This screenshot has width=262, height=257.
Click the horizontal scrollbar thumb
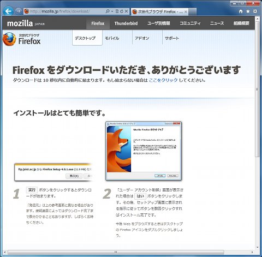(x=116, y=252)
